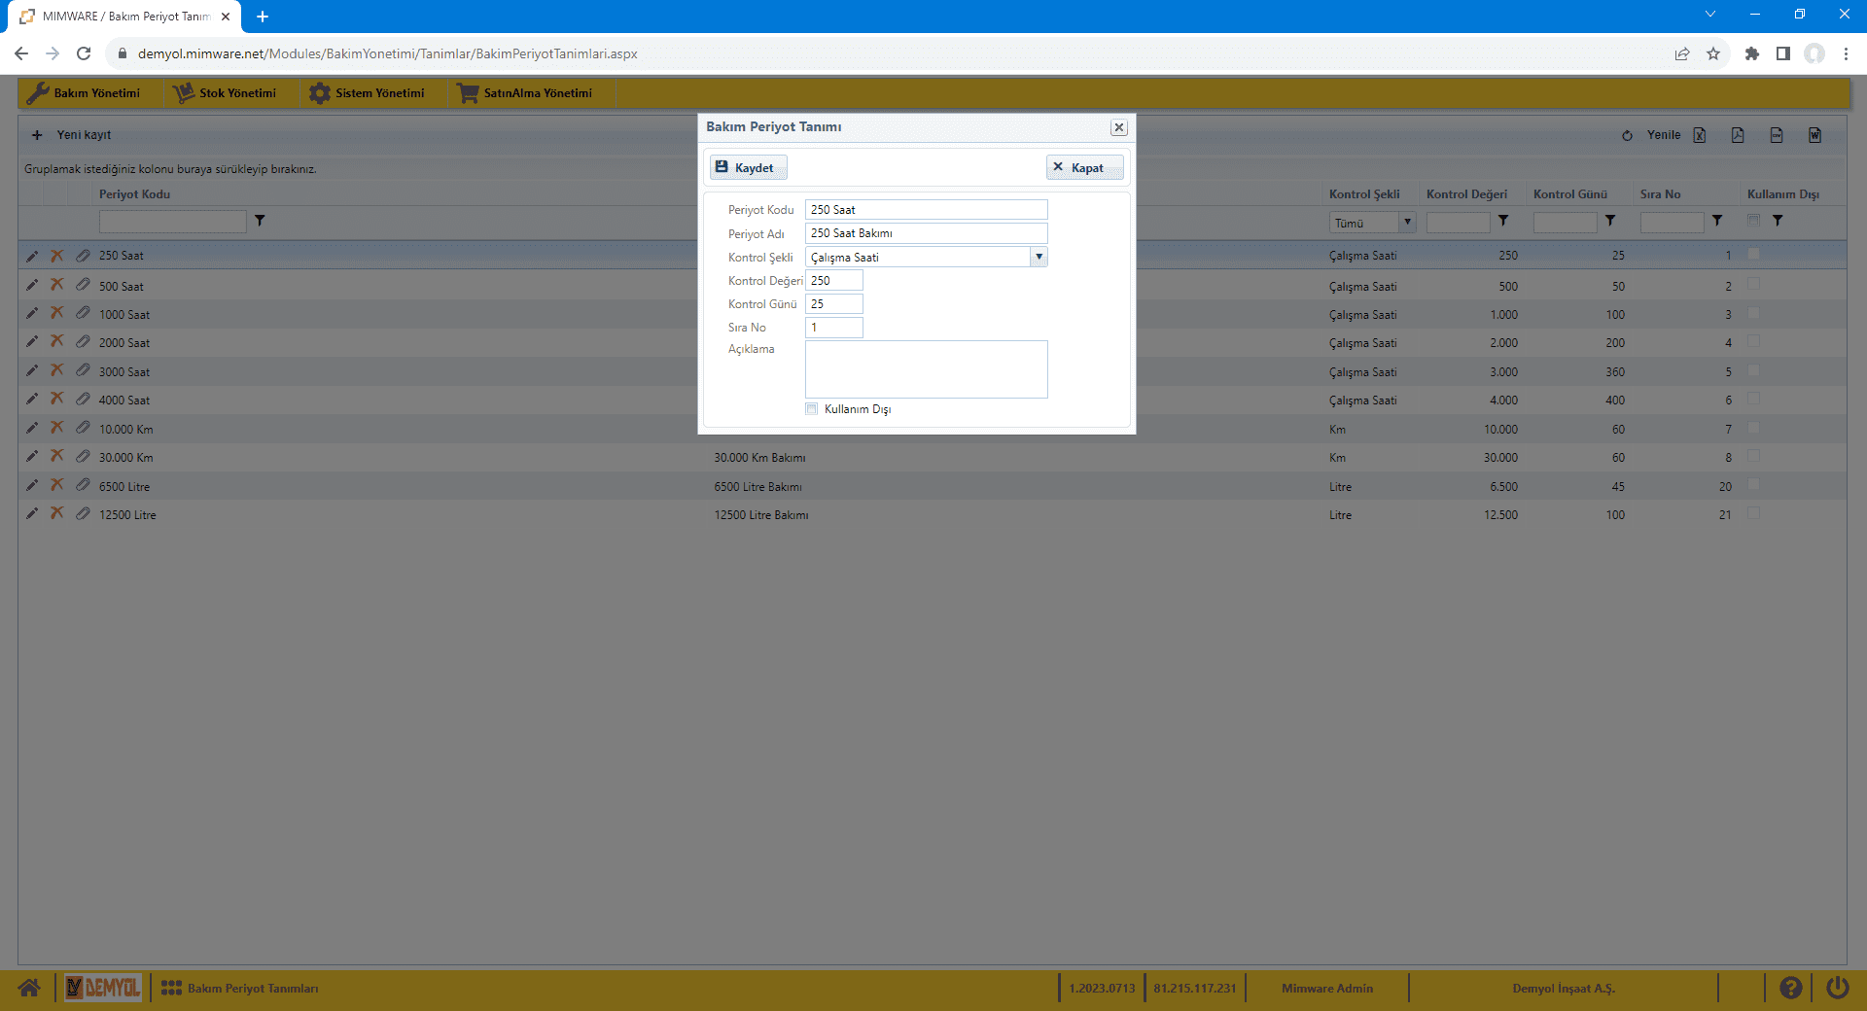Expand the Kontrol Şekli dropdown in dialog
Screen dimensions: 1867x1011
[x=1039, y=257]
